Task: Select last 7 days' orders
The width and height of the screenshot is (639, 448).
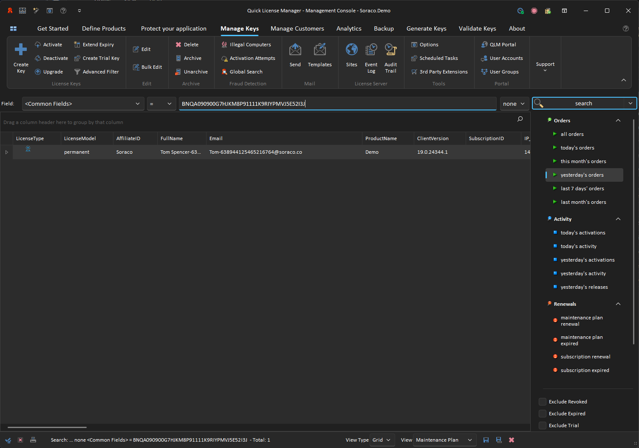Action: tap(582, 189)
